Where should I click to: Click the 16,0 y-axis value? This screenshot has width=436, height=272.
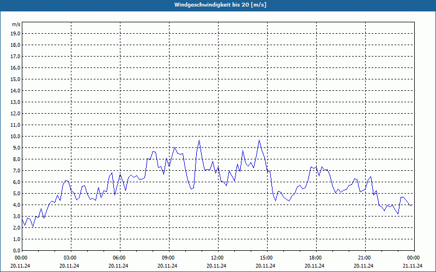tap(16, 67)
